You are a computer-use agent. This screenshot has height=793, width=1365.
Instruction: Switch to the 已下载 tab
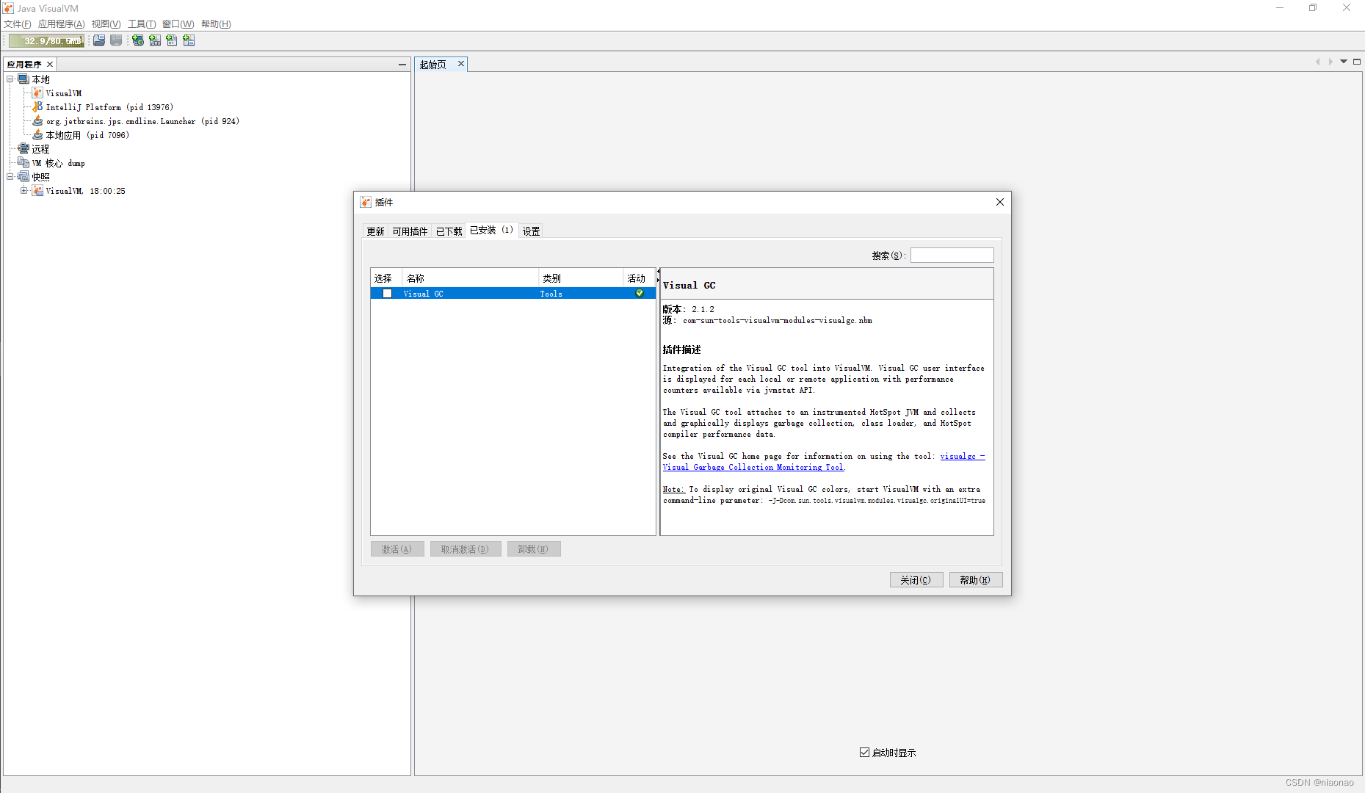point(449,231)
